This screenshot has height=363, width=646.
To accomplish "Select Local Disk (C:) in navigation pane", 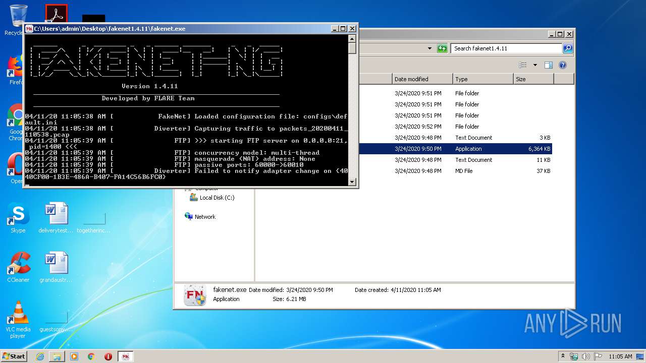I will (x=212, y=198).
